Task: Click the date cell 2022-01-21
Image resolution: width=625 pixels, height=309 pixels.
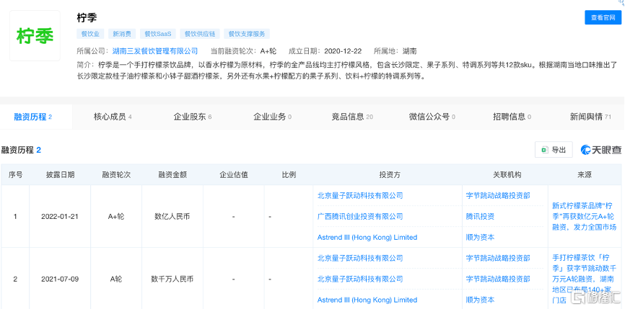Action: click(x=60, y=217)
